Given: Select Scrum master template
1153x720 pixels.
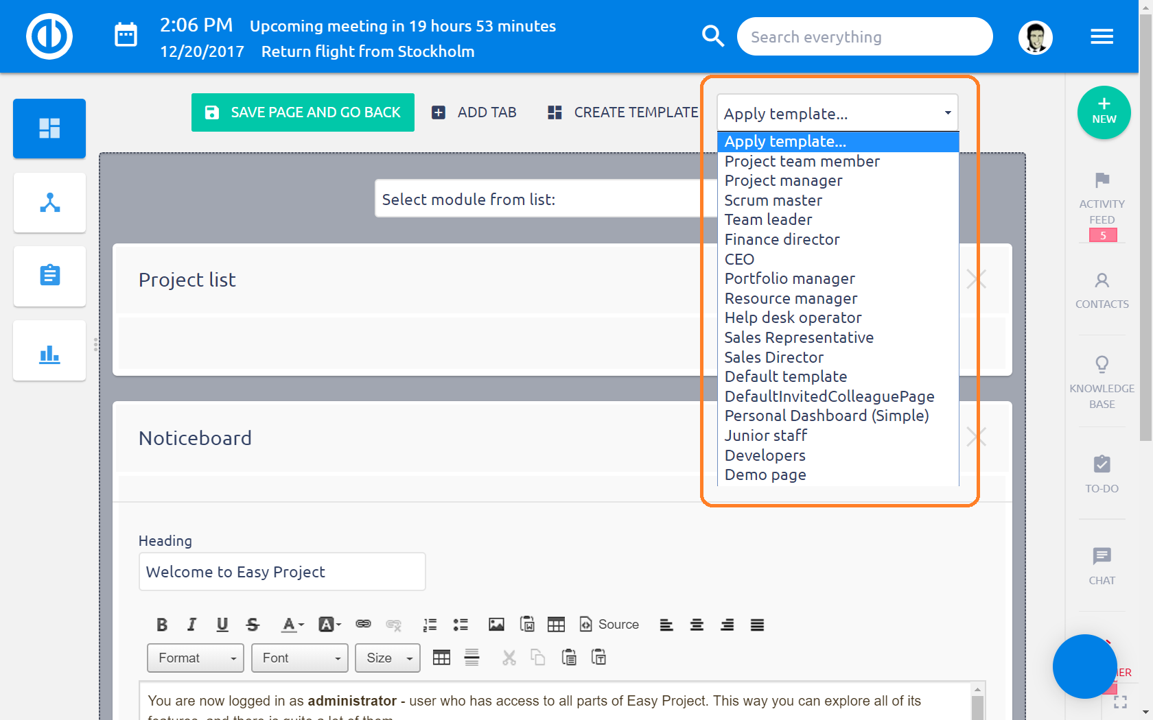Looking at the screenshot, I should [x=837, y=200].
